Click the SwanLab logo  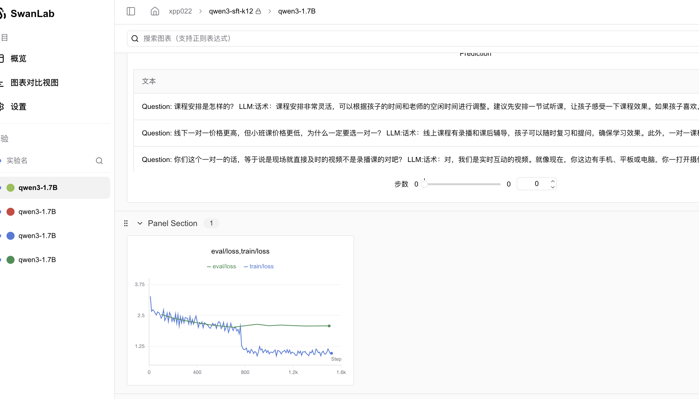coord(27,14)
